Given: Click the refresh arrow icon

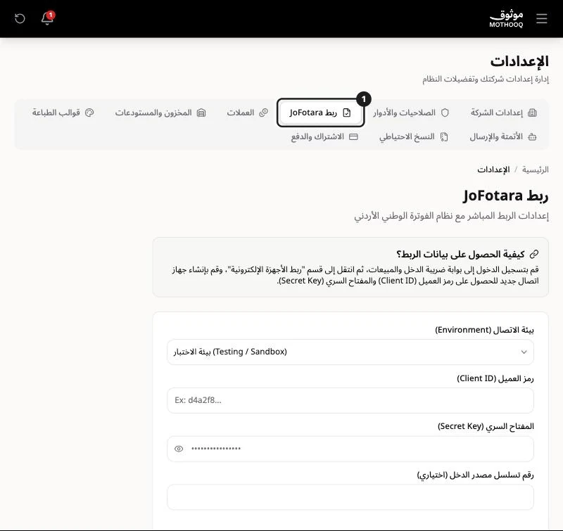Looking at the screenshot, I should pyautogui.click(x=20, y=19).
